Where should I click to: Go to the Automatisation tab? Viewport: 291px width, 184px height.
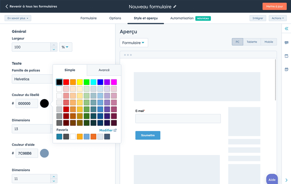[x=182, y=18]
